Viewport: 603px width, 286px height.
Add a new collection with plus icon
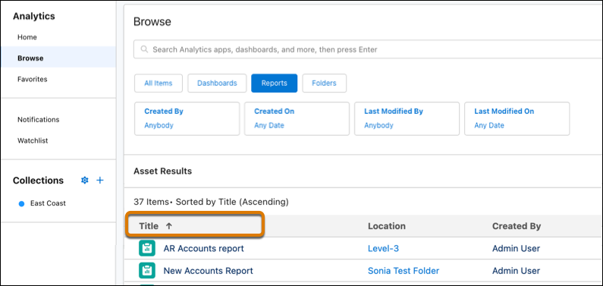pyautogui.click(x=100, y=181)
